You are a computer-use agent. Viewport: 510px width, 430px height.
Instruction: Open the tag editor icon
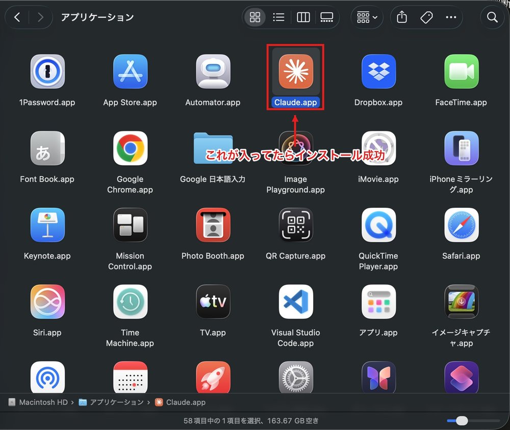click(x=426, y=17)
